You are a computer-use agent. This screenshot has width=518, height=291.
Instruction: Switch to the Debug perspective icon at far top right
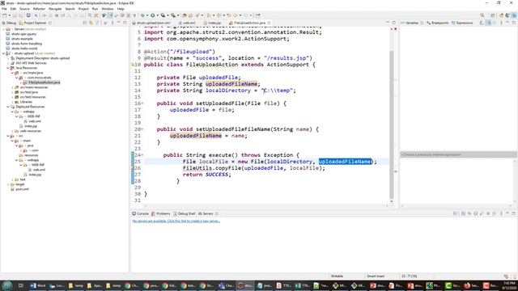tap(514, 15)
